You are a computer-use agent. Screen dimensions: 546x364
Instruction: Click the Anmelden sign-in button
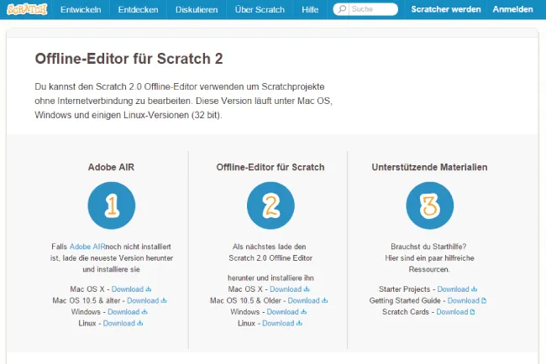point(513,9)
